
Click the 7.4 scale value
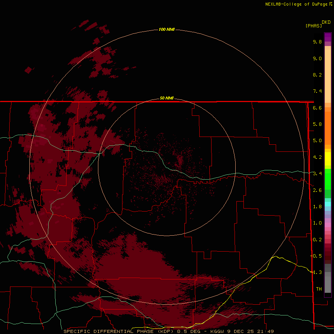[317, 91]
